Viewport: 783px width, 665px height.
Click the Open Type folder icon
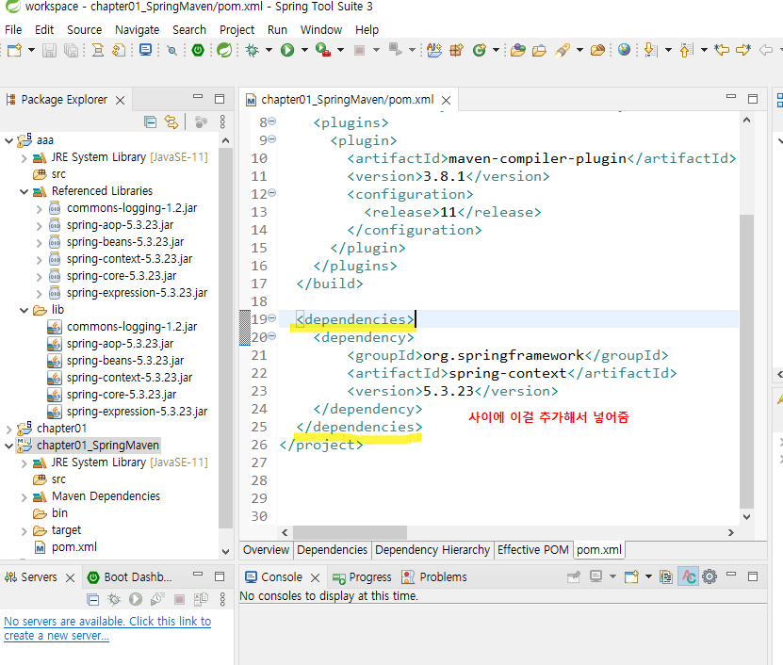[x=518, y=50]
